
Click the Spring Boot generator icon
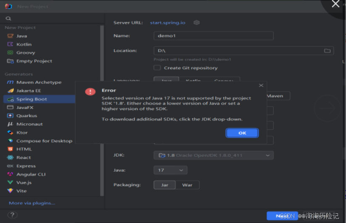[x=10, y=99]
